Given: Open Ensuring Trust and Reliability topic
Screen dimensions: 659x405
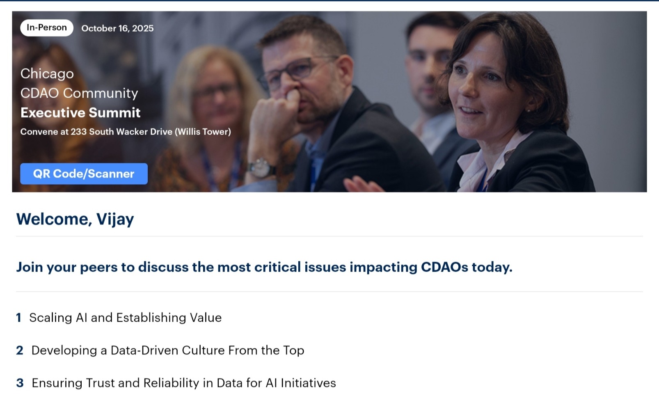Looking at the screenshot, I should coord(183,383).
